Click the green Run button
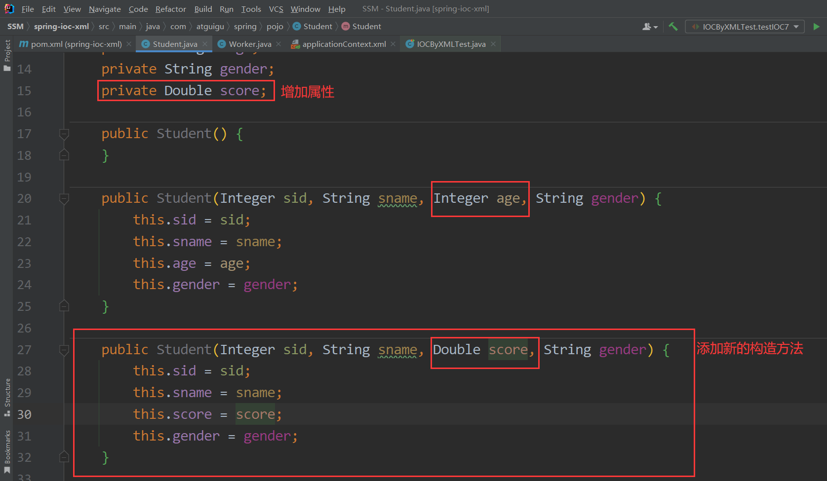Viewport: 827px width, 481px height. coord(816,27)
